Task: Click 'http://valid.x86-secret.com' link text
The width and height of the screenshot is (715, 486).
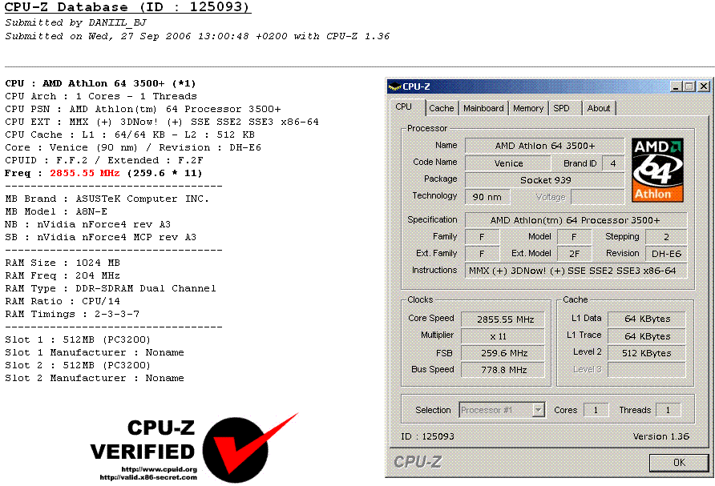Action: coord(148,477)
